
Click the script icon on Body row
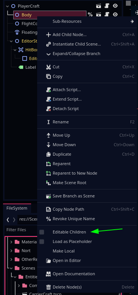point(107,14)
